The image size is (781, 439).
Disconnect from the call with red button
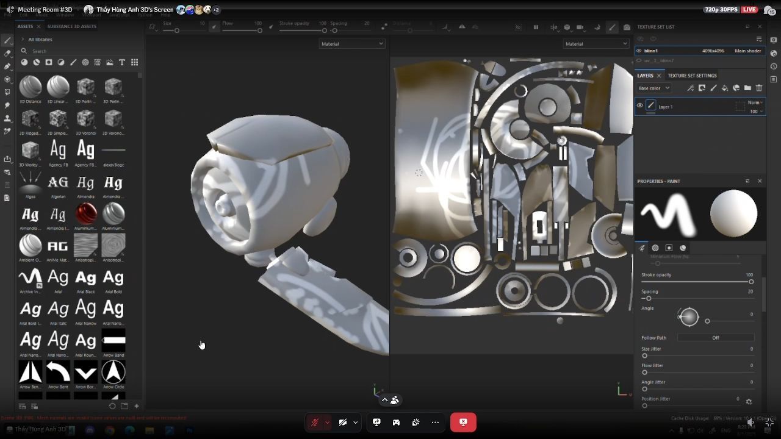pyautogui.click(x=463, y=423)
